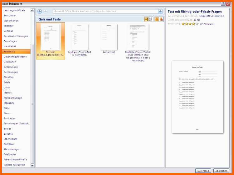Click the back navigation arrow
This screenshot has width=234, height=175.
click(x=40, y=11)
